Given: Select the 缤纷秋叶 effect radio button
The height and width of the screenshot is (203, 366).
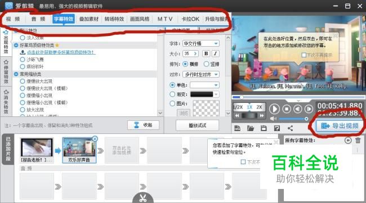Looking at the screenshot, I should 23,67.
